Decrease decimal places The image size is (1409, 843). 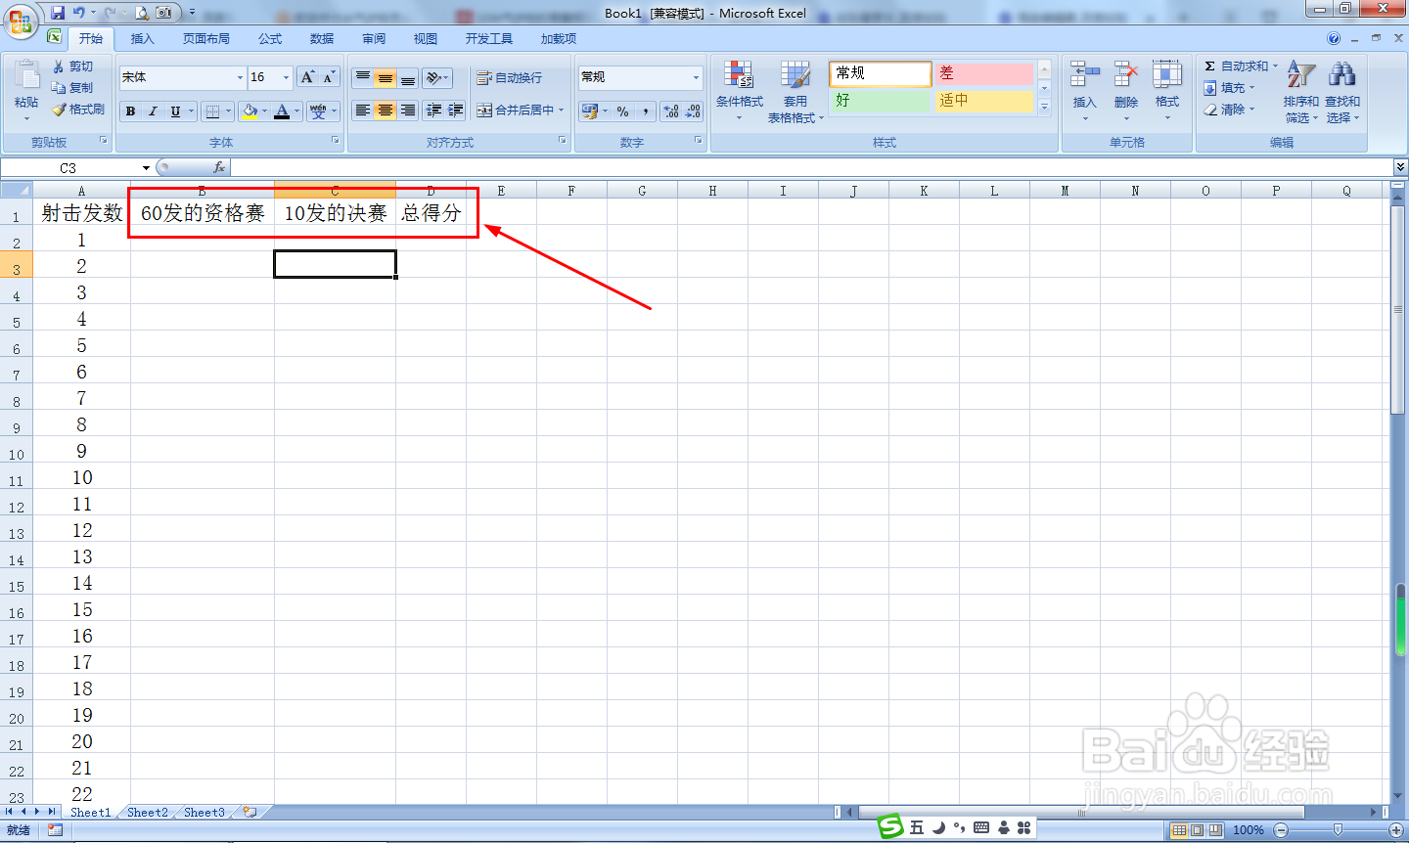tap(693, 111)
